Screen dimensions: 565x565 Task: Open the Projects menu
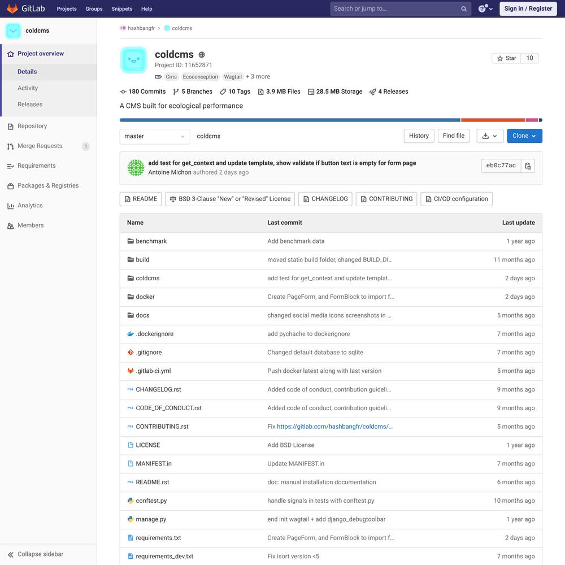click(67, 8)
